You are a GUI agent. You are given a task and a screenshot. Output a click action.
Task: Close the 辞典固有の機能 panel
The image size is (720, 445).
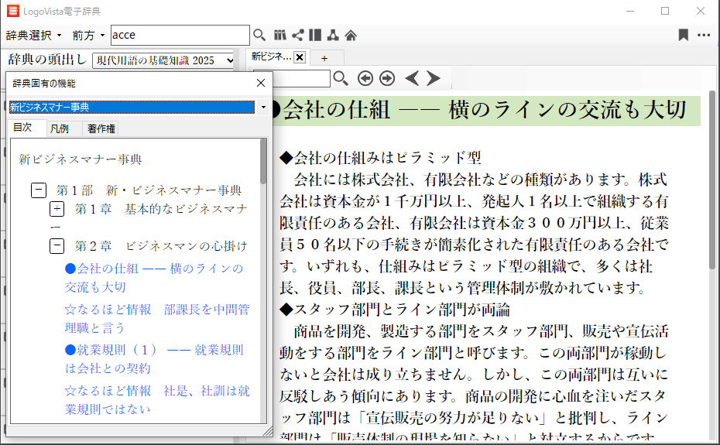(x=261, y=83)
